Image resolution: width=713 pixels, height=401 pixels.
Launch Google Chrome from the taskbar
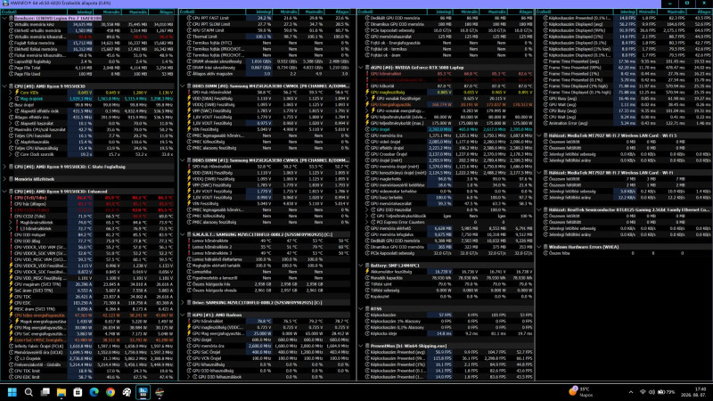click(x=111, y=392)
